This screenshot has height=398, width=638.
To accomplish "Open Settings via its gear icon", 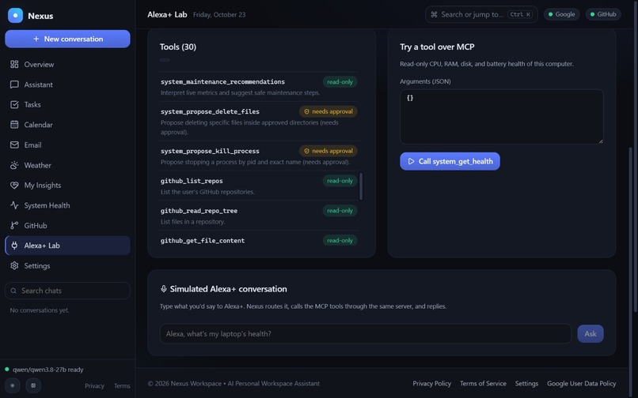I will [14, 265].
